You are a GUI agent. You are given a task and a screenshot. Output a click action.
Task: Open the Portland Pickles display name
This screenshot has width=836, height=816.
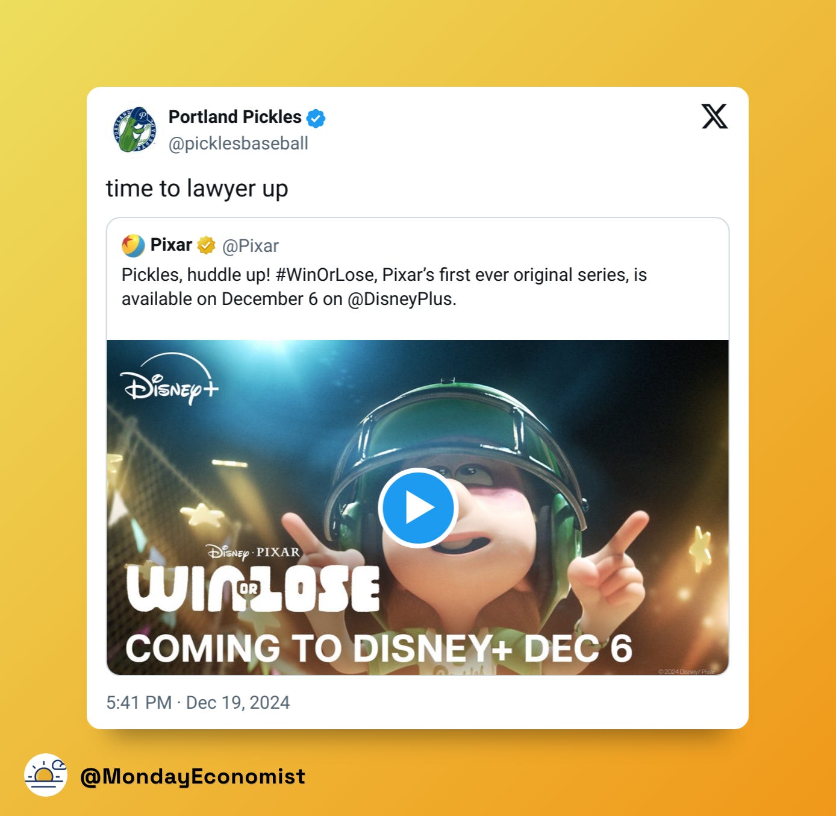[235, 117]
